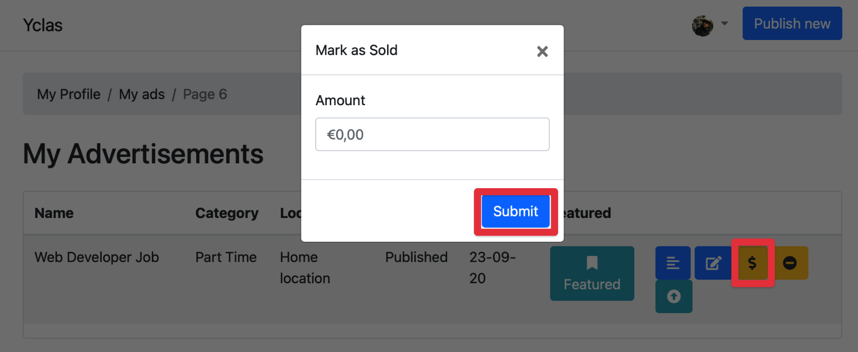The height and width of the screenshot is (352, 858).
Task: Click the up-arrow circle icon
Action: coord(673,296)
